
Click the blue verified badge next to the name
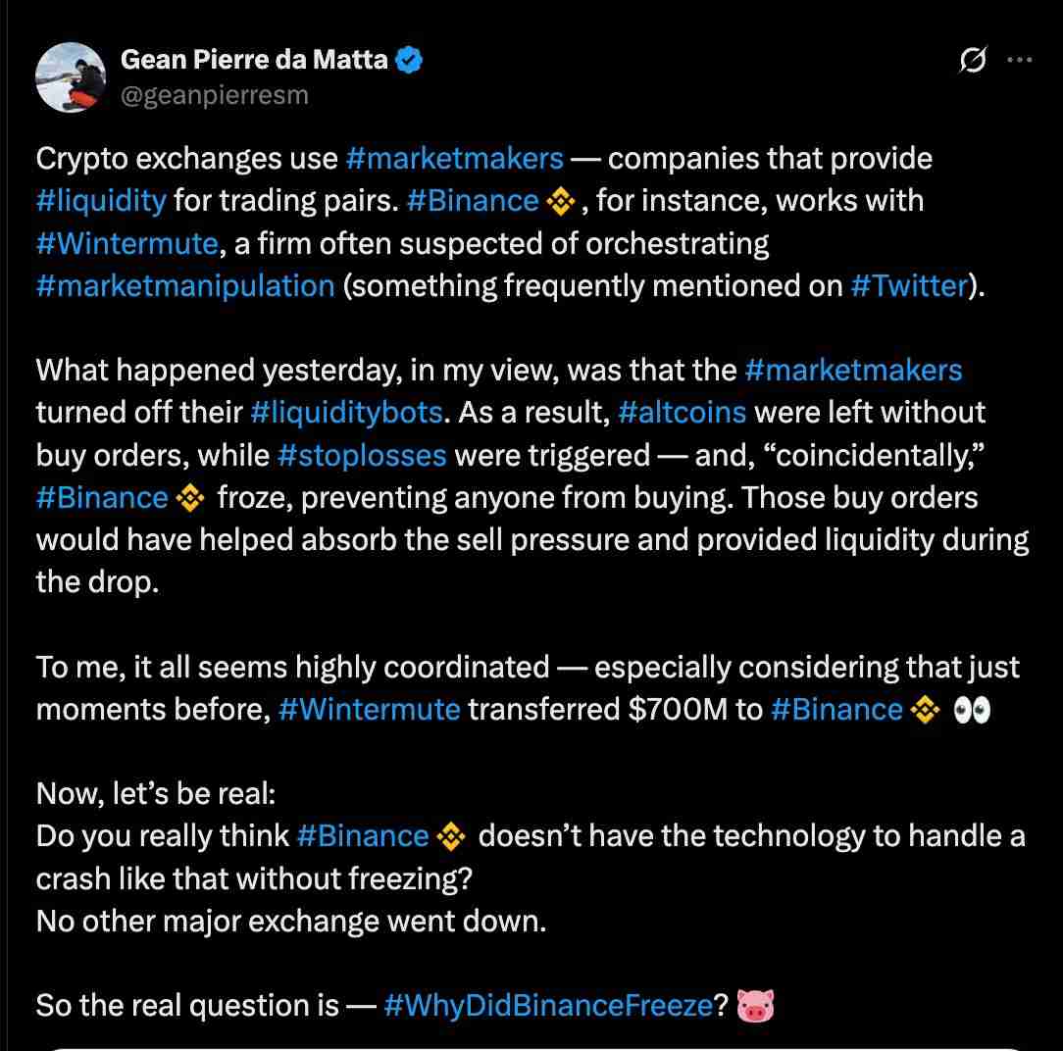(406, 59)
